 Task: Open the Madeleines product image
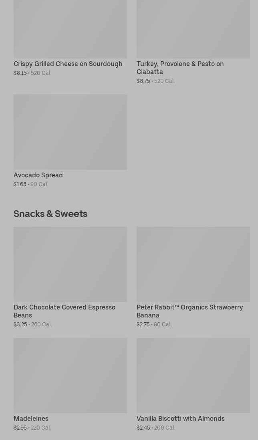[x=70, y=375]
